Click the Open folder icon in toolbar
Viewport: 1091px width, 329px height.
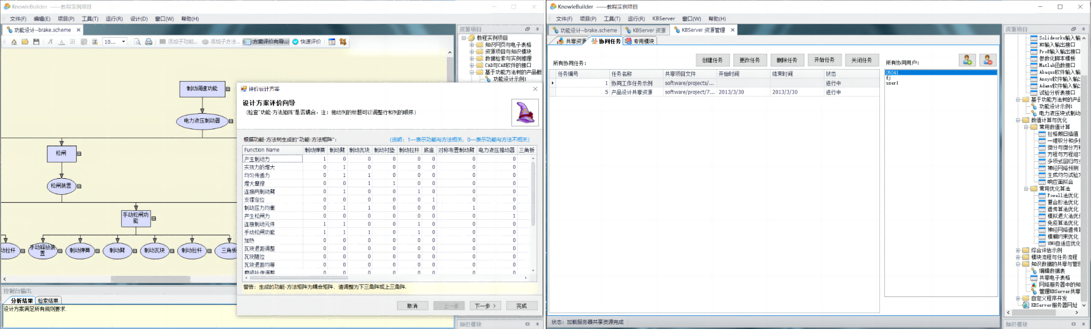click(x=25, y=42)
